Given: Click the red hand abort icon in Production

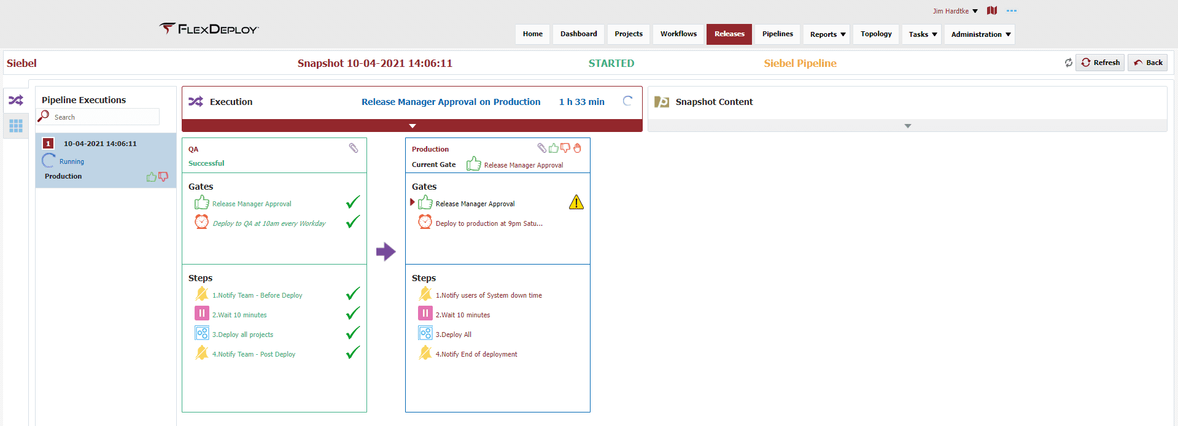Looking at the screenshot, I should click(x=577, y=148).
